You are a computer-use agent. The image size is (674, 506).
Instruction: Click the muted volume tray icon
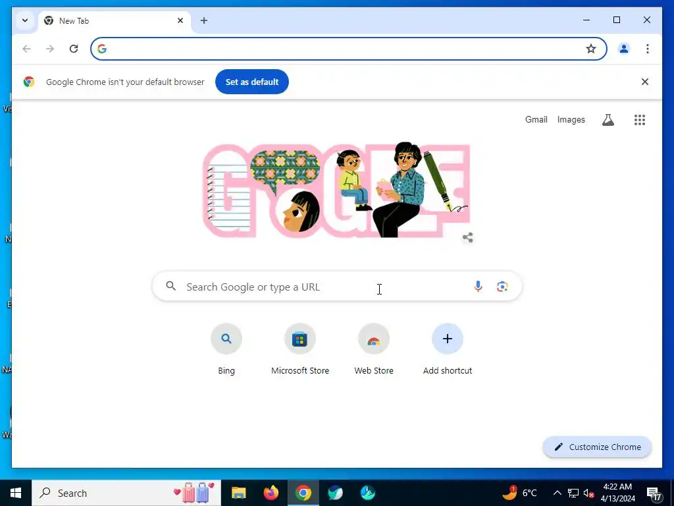click(x=588, y=493)
